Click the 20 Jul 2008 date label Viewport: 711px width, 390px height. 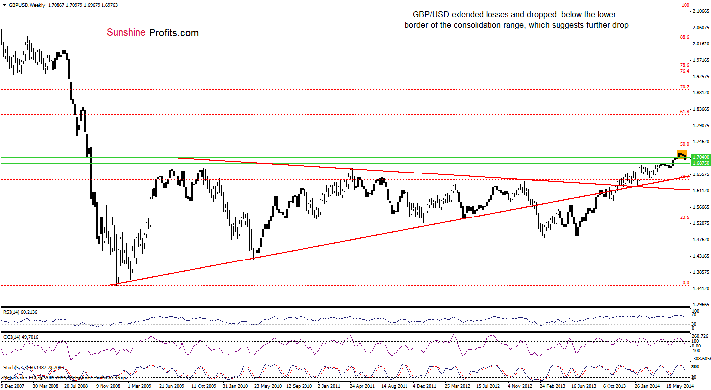[75, 385]
